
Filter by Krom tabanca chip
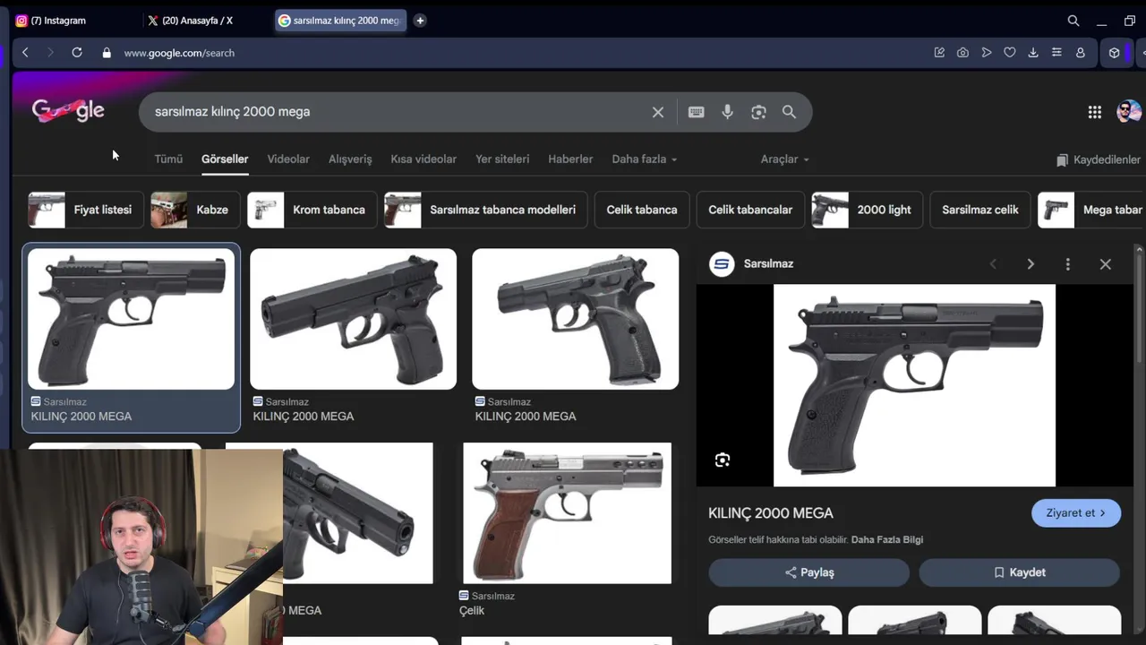[312, 210]
